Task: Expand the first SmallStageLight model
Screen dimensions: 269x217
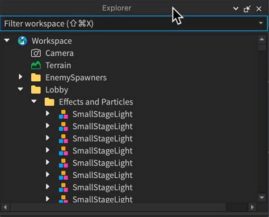Action: point(48,114)
